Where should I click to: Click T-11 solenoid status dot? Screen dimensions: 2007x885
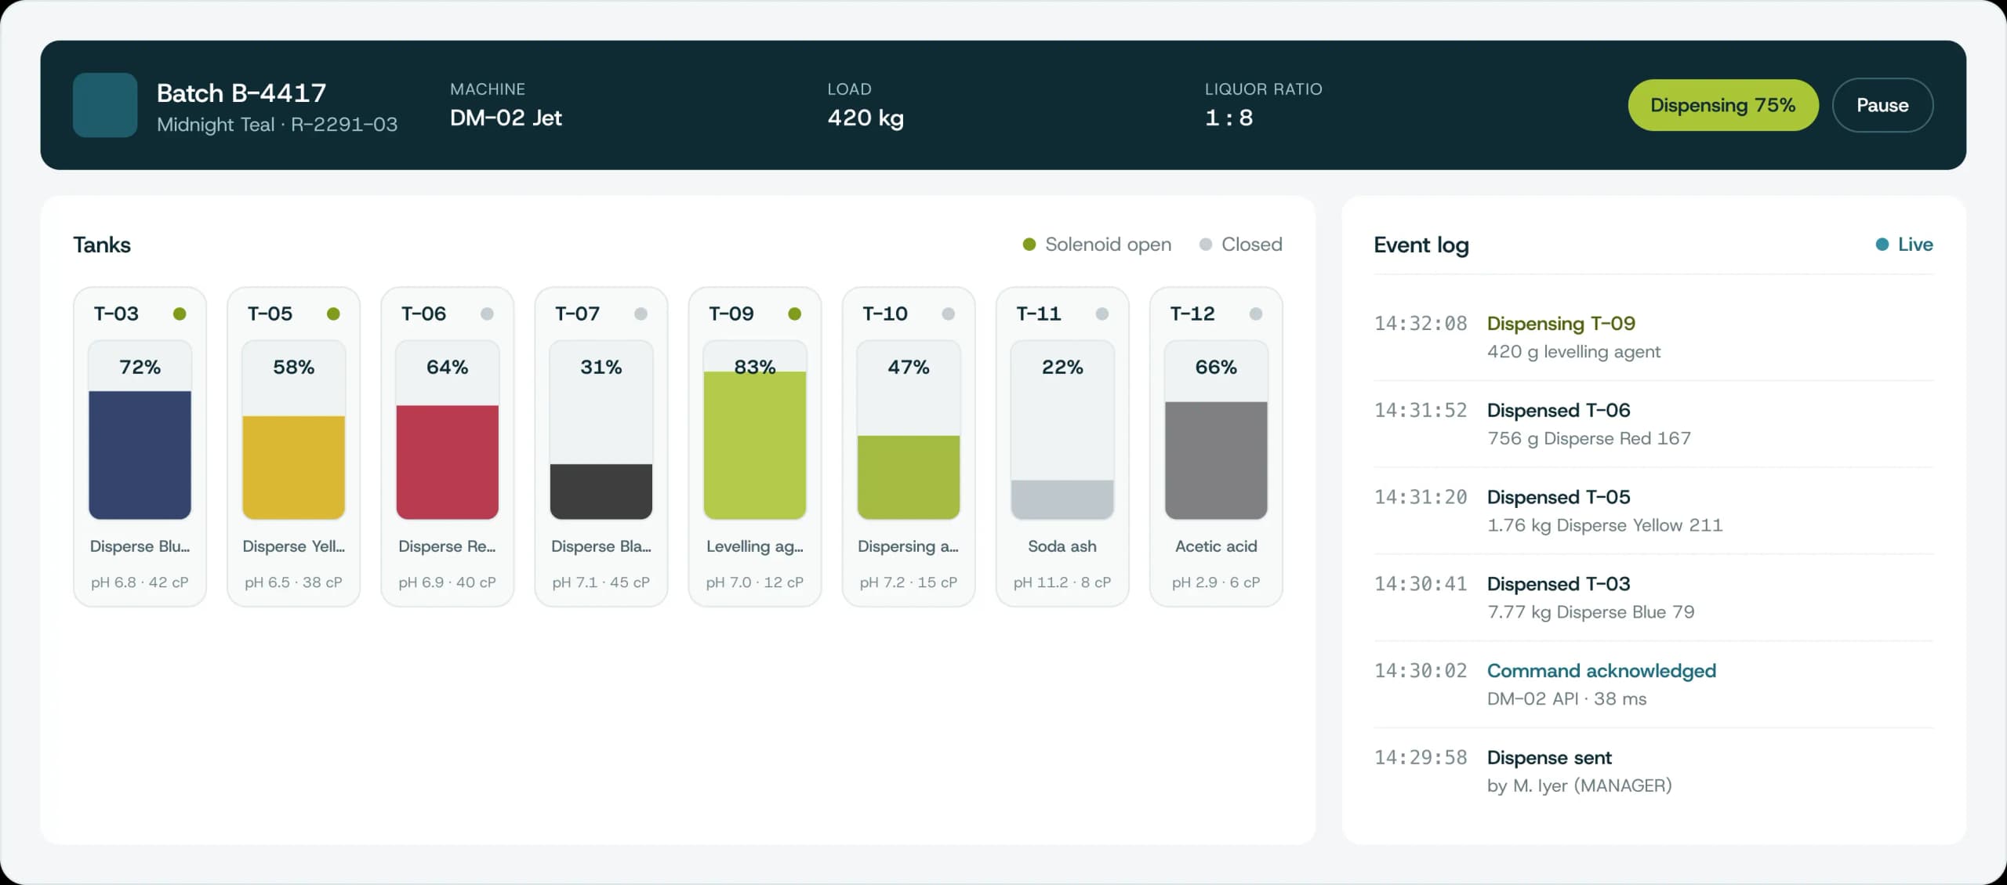(1101, 314)
